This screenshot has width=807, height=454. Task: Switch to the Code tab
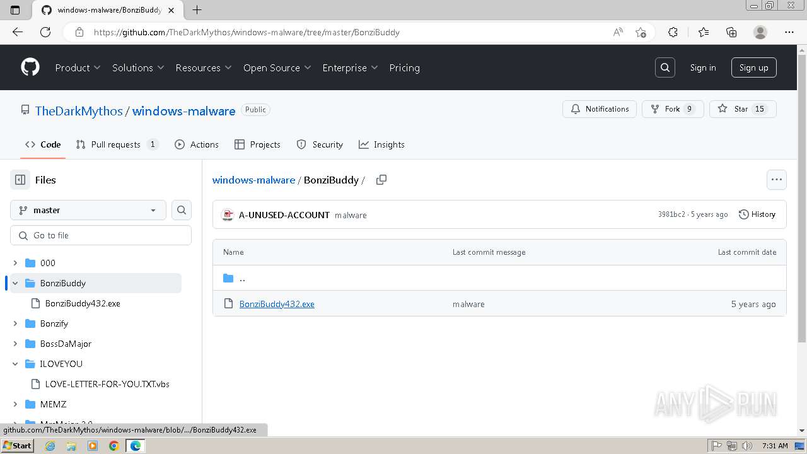43,144
